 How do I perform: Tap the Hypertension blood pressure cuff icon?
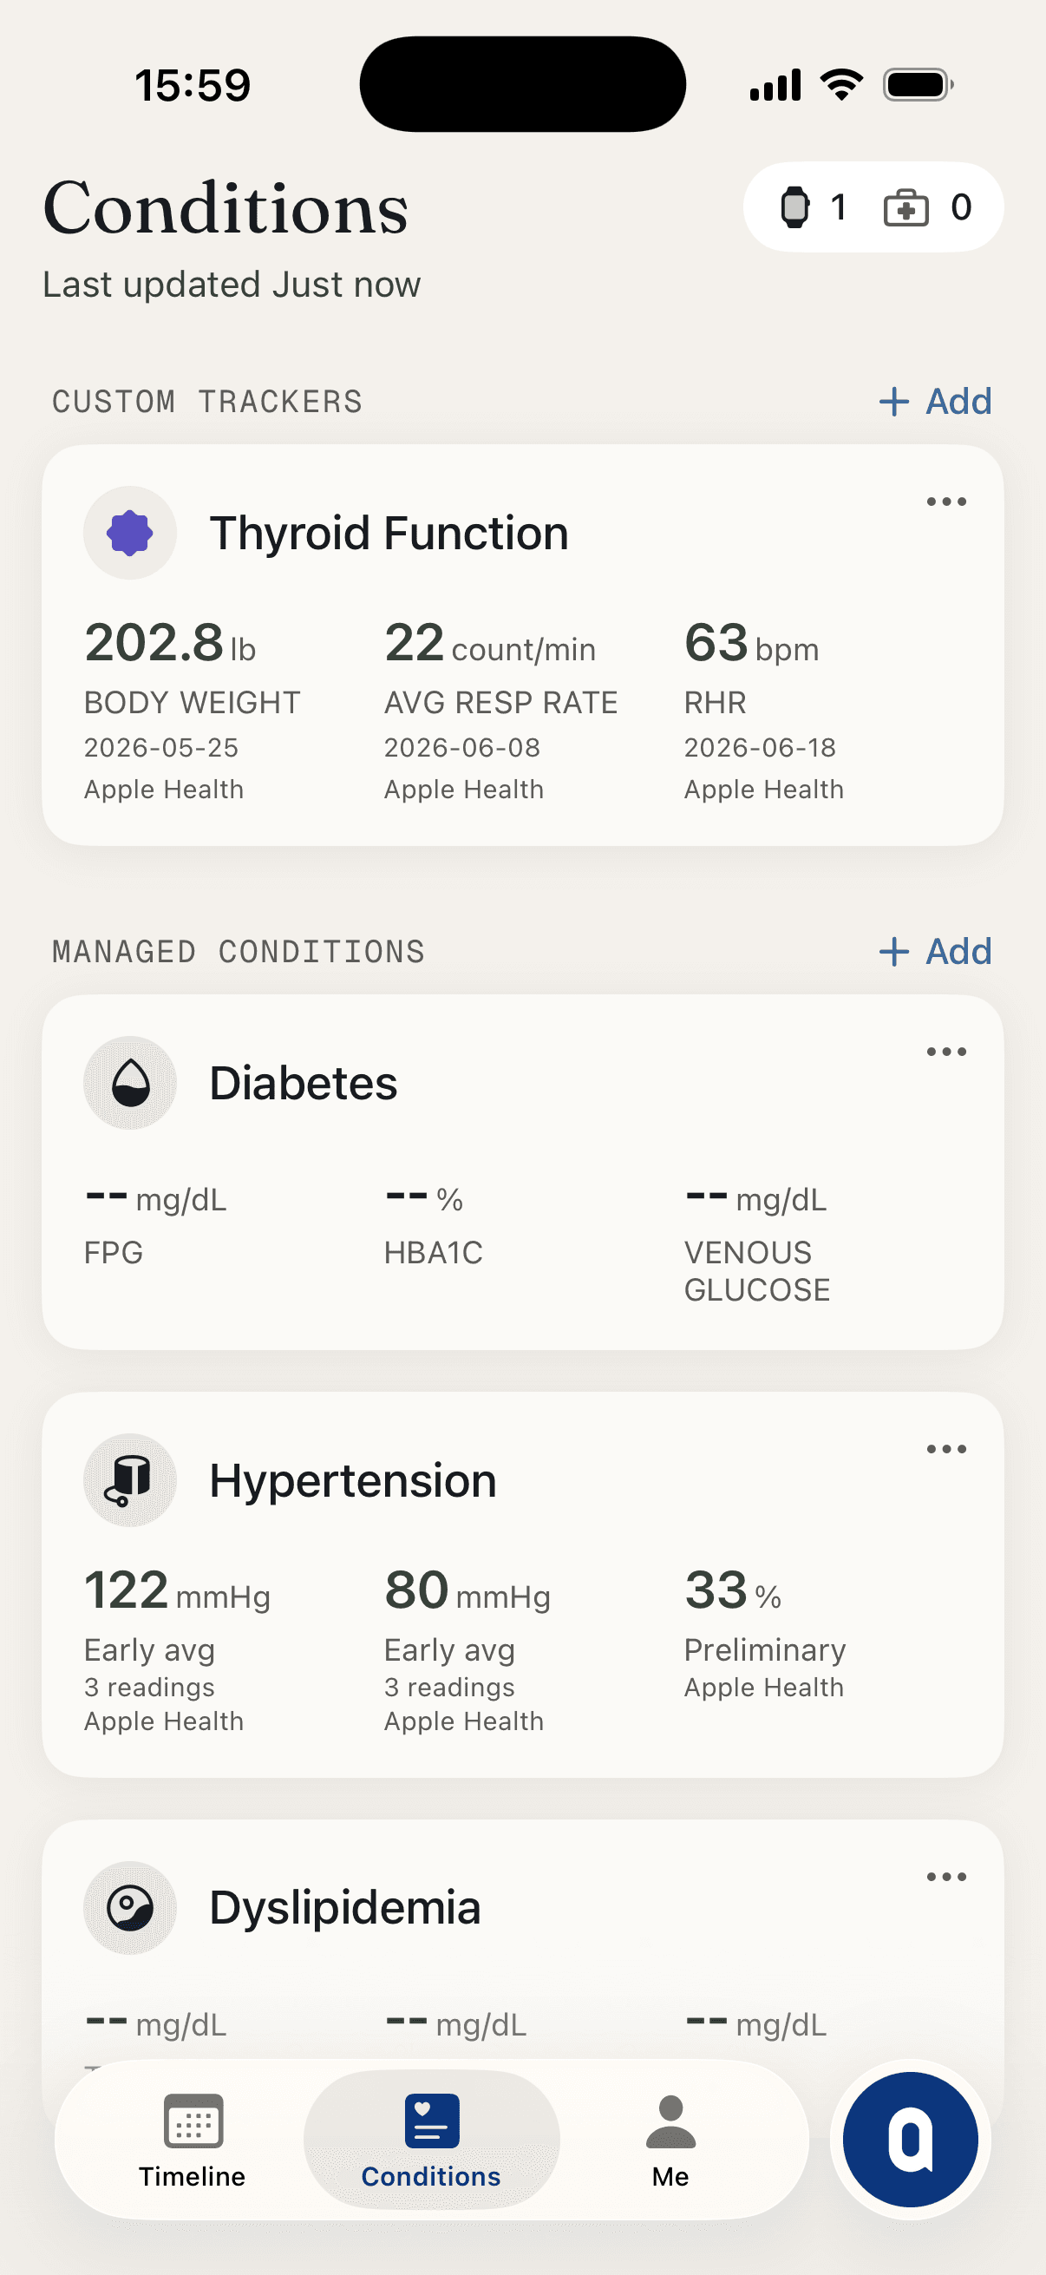(x=130, y=1480)
